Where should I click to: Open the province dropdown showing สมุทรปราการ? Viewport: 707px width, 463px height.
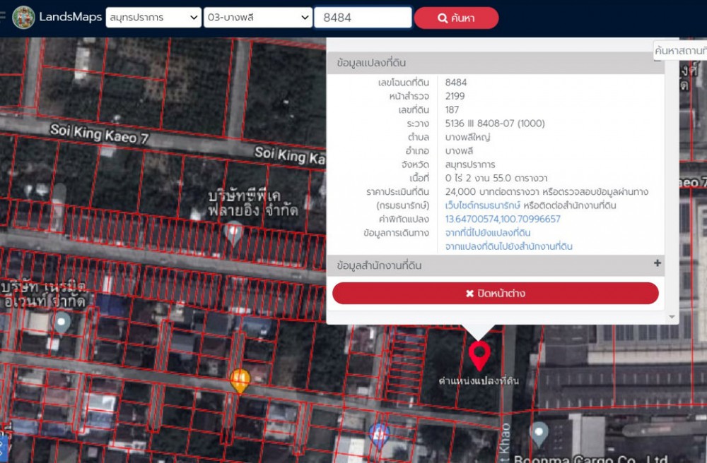[x=153, y=18]
